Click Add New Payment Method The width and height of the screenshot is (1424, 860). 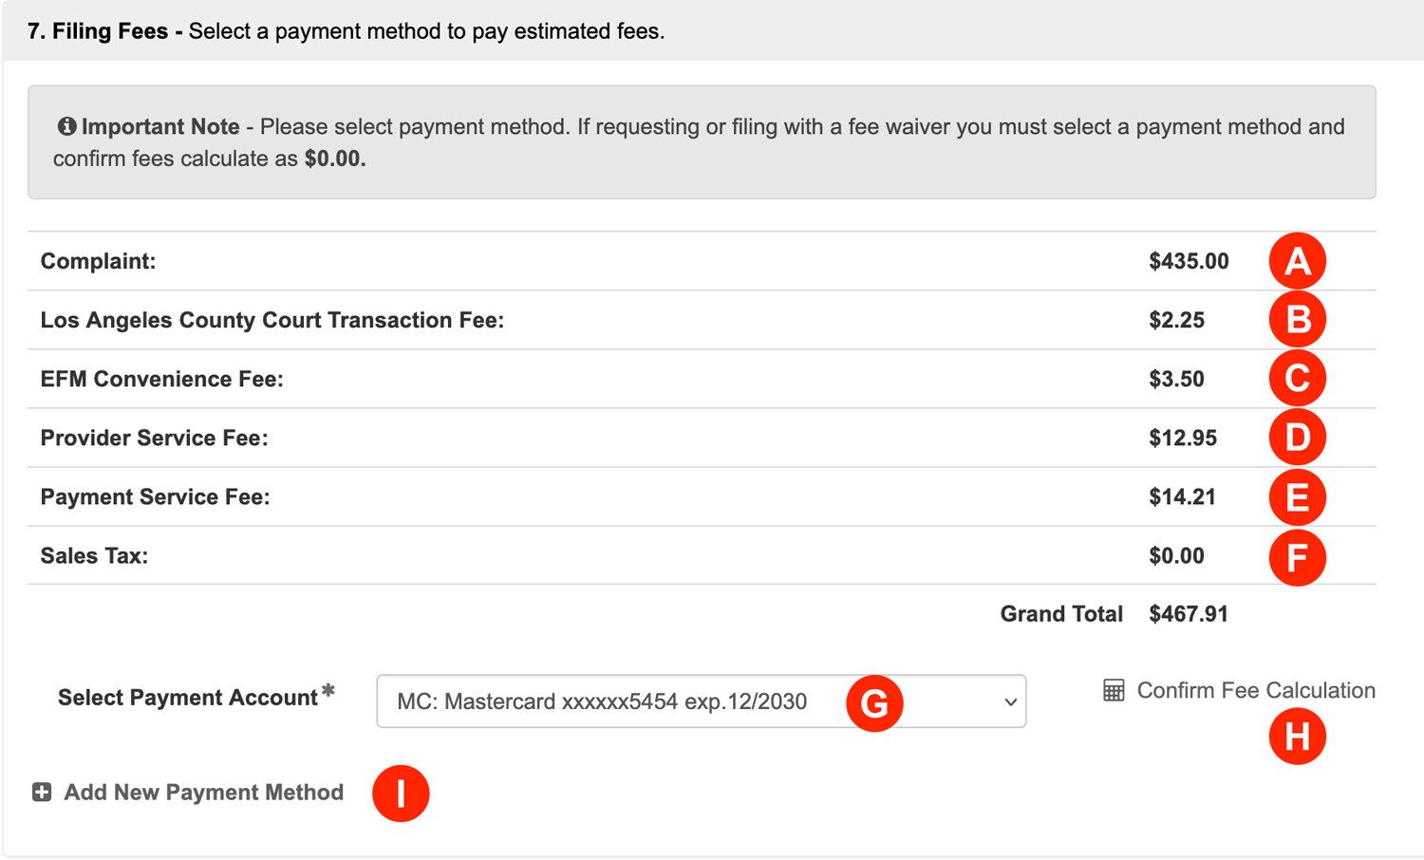click(x=202, y=793)
